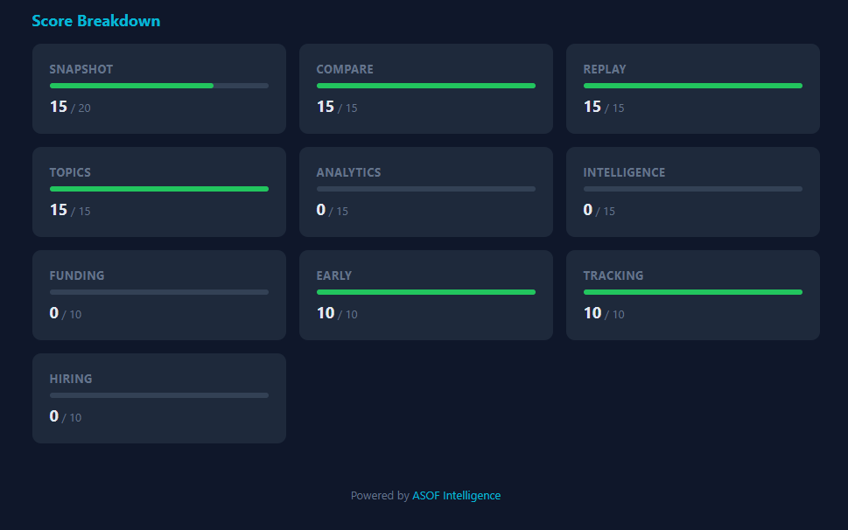This screenshot has height=530, width=848.
Task: Open the Compare score card
Action: pyautogui.click(x=426, y=89)
